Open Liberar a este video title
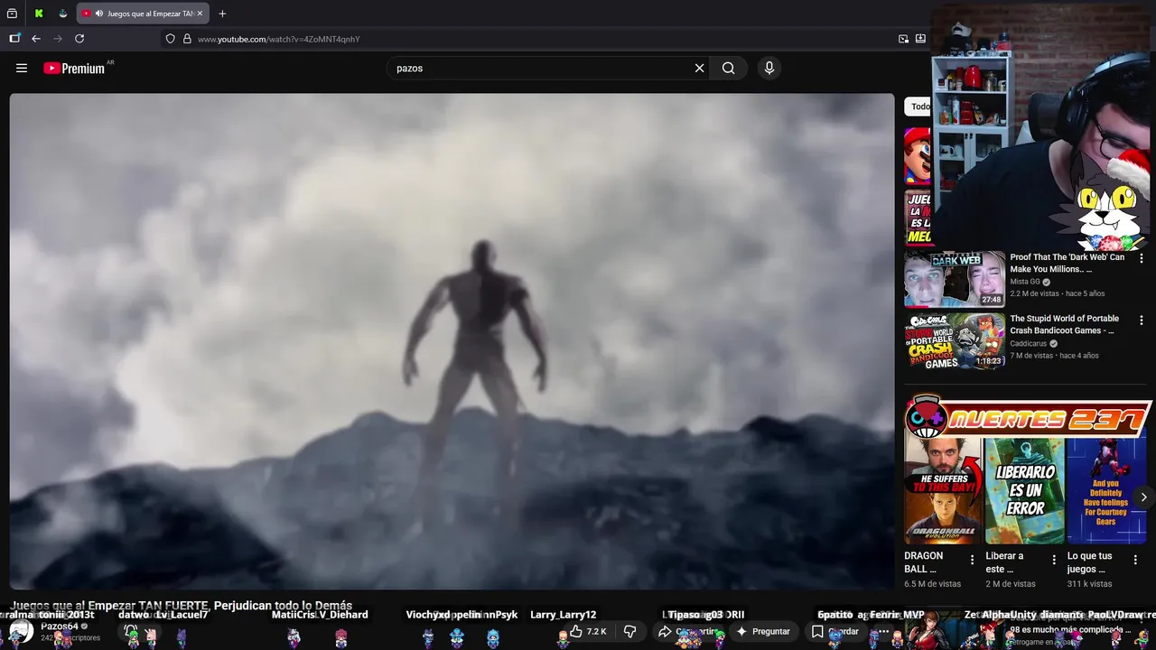The height and width of the screenshot is (650, 1156). tap(1004, 562)
